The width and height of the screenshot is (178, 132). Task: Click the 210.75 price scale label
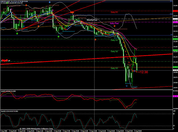[x=175, y=77]
